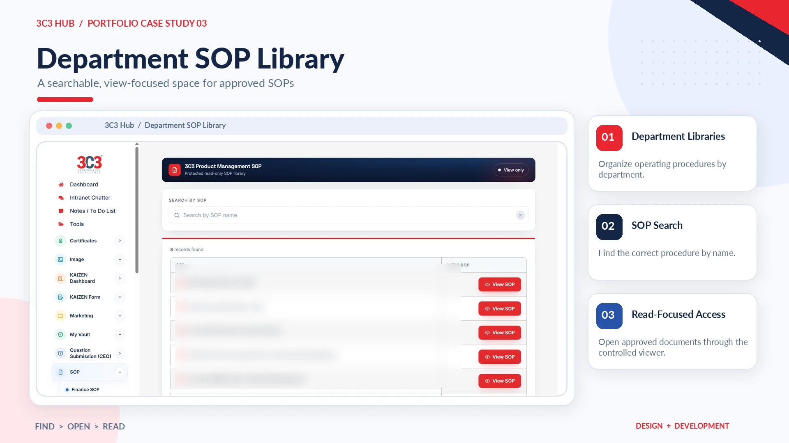789x443 pixels.
Task: Click View SOP button in first row
Action: 499,285
